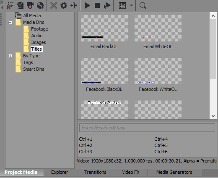
Task: Click the Ctrl+2 quick tag label
Action: click(86, 145)
